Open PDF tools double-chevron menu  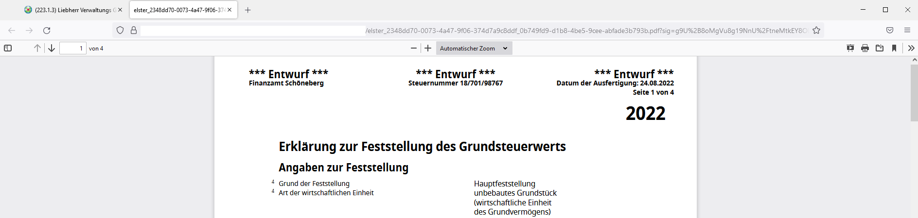coord(911,48)
